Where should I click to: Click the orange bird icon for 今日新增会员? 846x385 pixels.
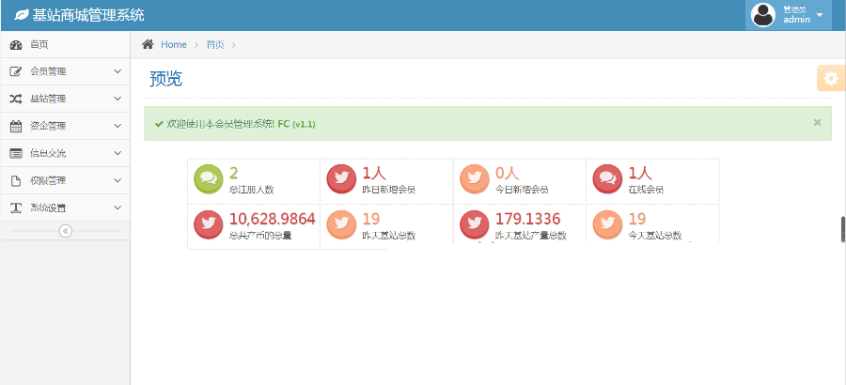pyautogui.click(x=475, y=179)
